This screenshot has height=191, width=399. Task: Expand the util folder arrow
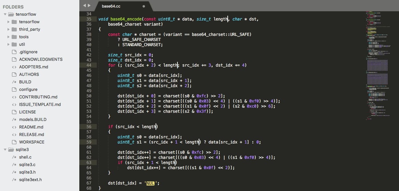9,44
